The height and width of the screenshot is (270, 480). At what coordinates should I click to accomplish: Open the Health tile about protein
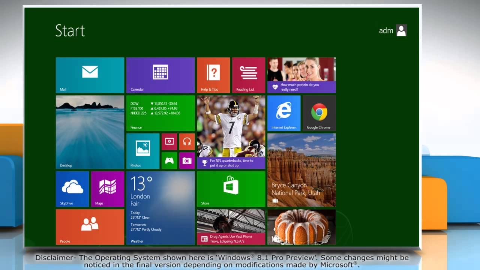[301, 75]
